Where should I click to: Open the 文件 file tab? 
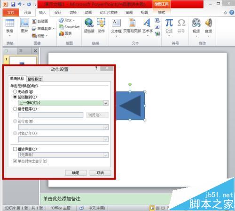point(11,12)
